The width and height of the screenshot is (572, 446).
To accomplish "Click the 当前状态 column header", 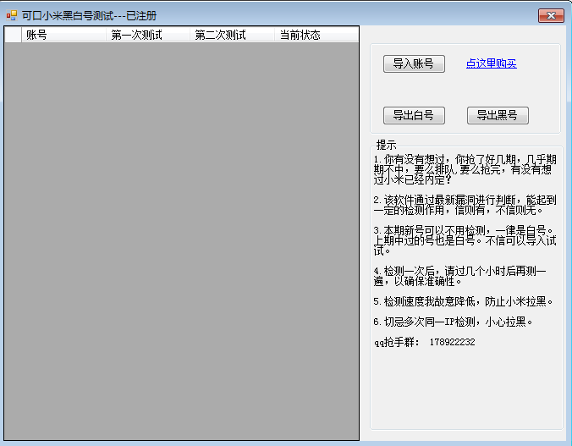I will (316, 35).
